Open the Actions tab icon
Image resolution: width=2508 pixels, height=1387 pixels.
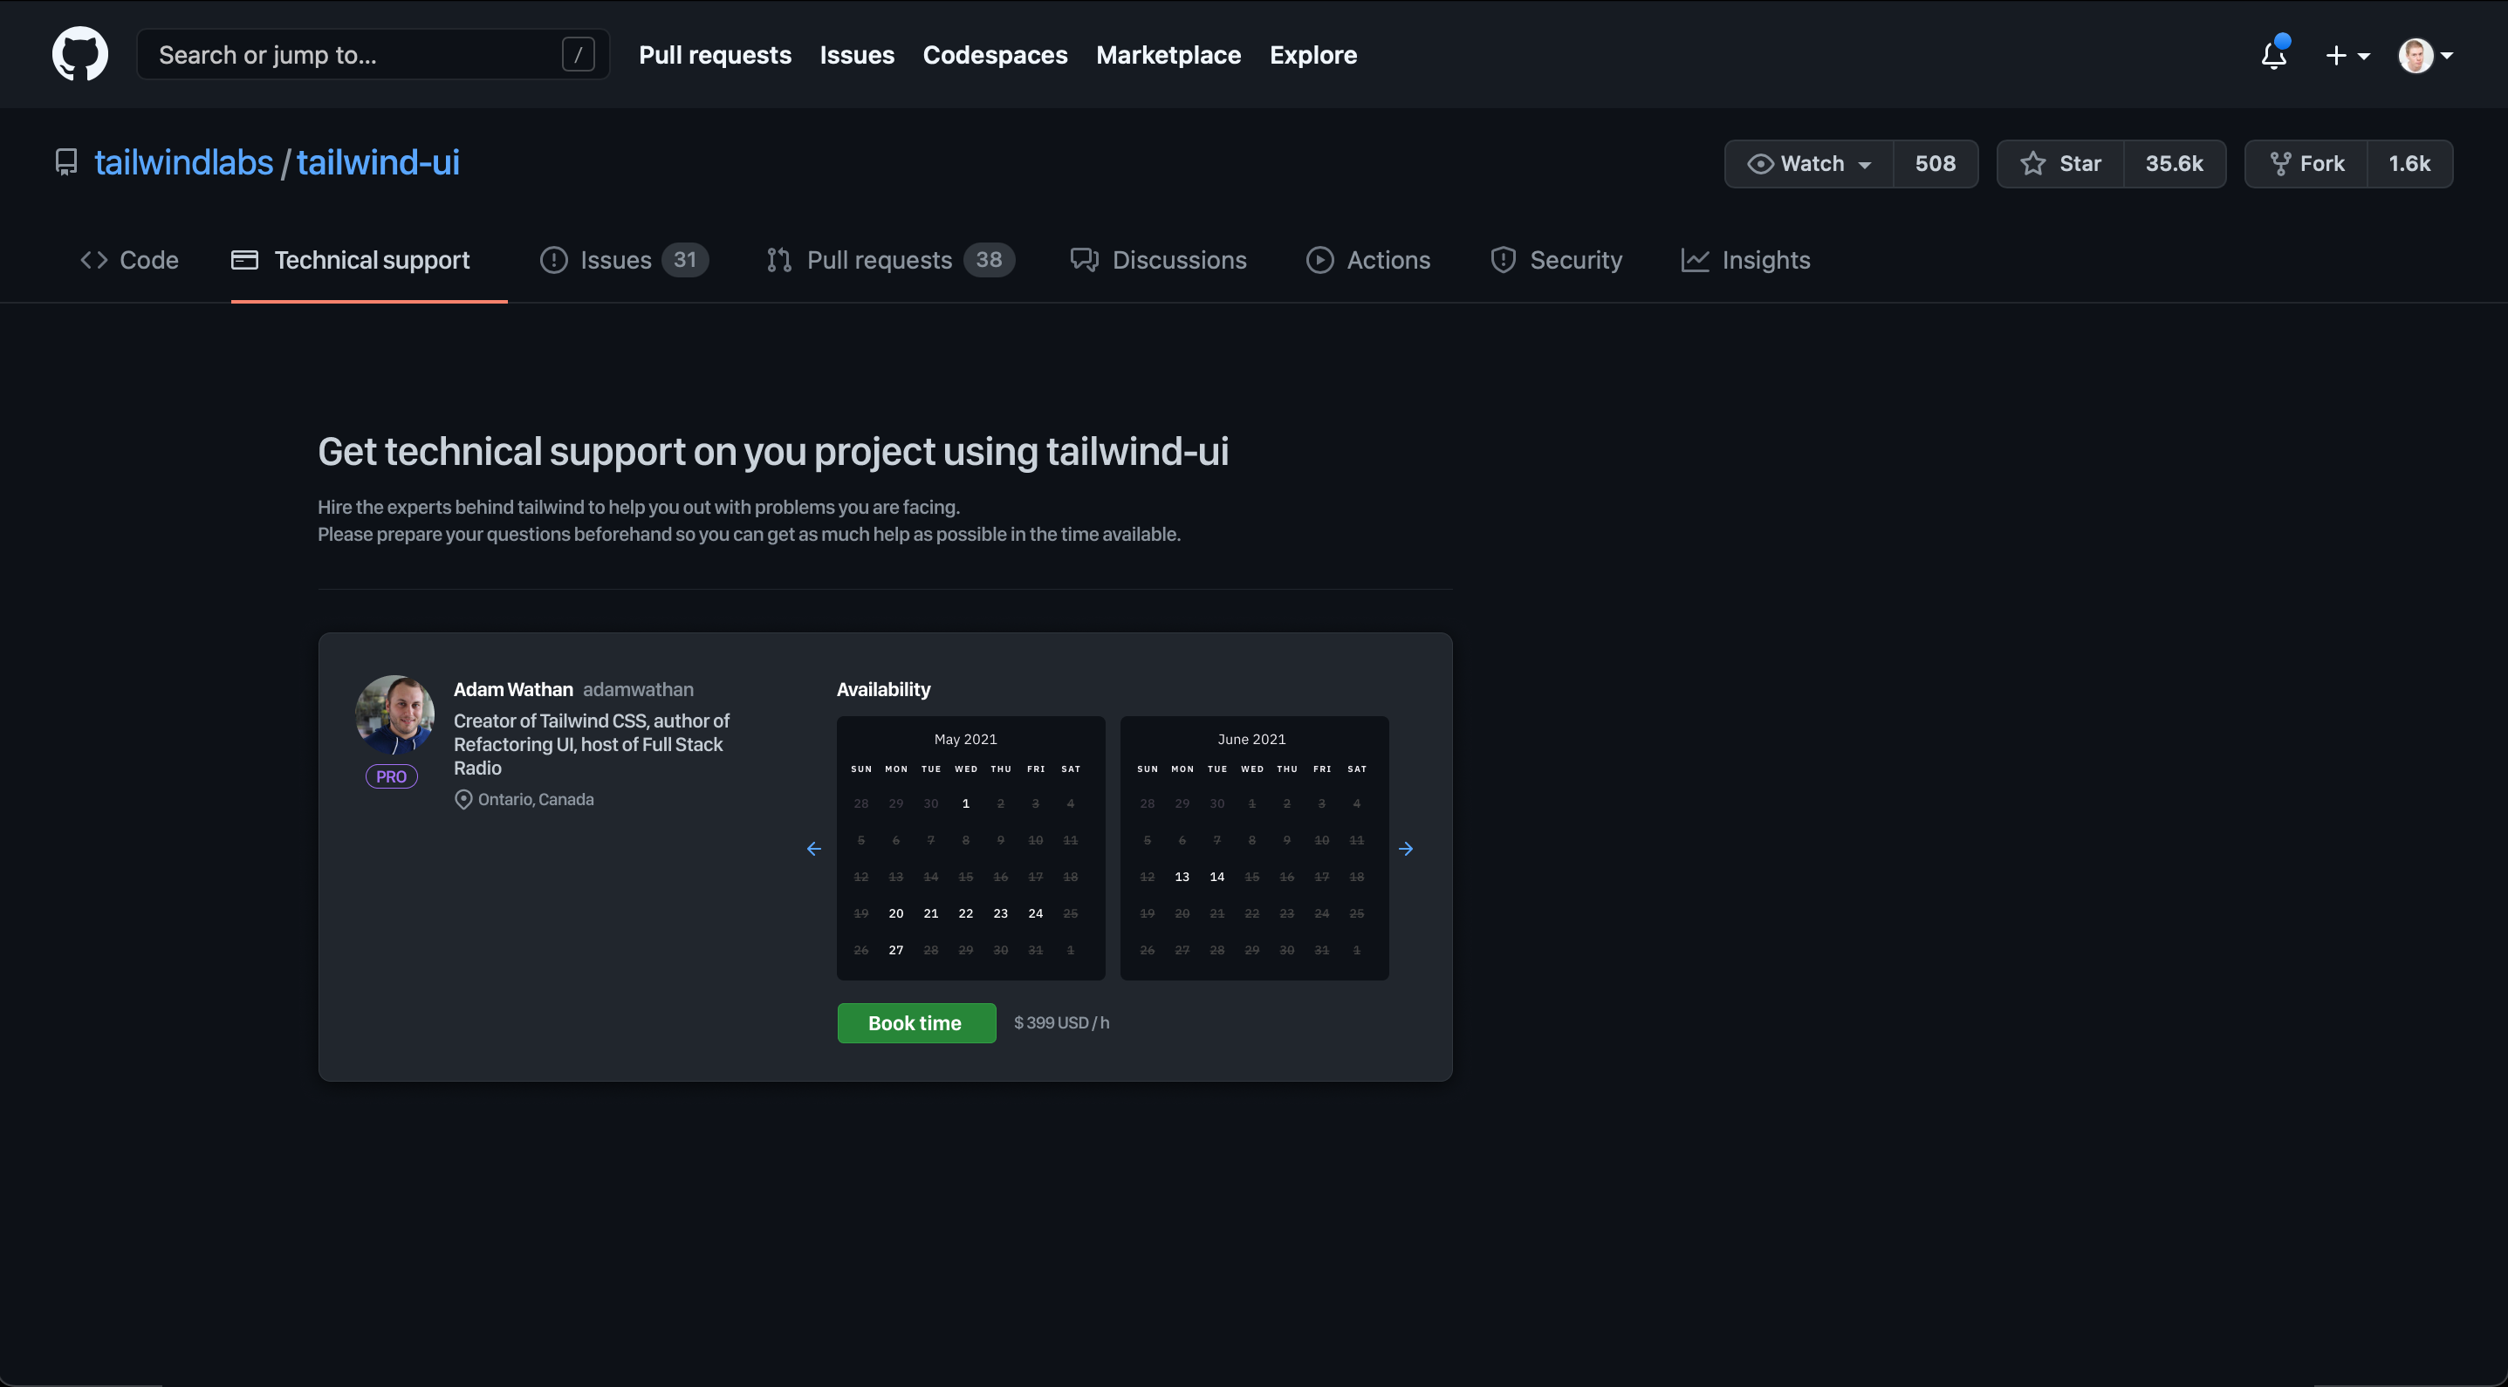(1319, 260)
